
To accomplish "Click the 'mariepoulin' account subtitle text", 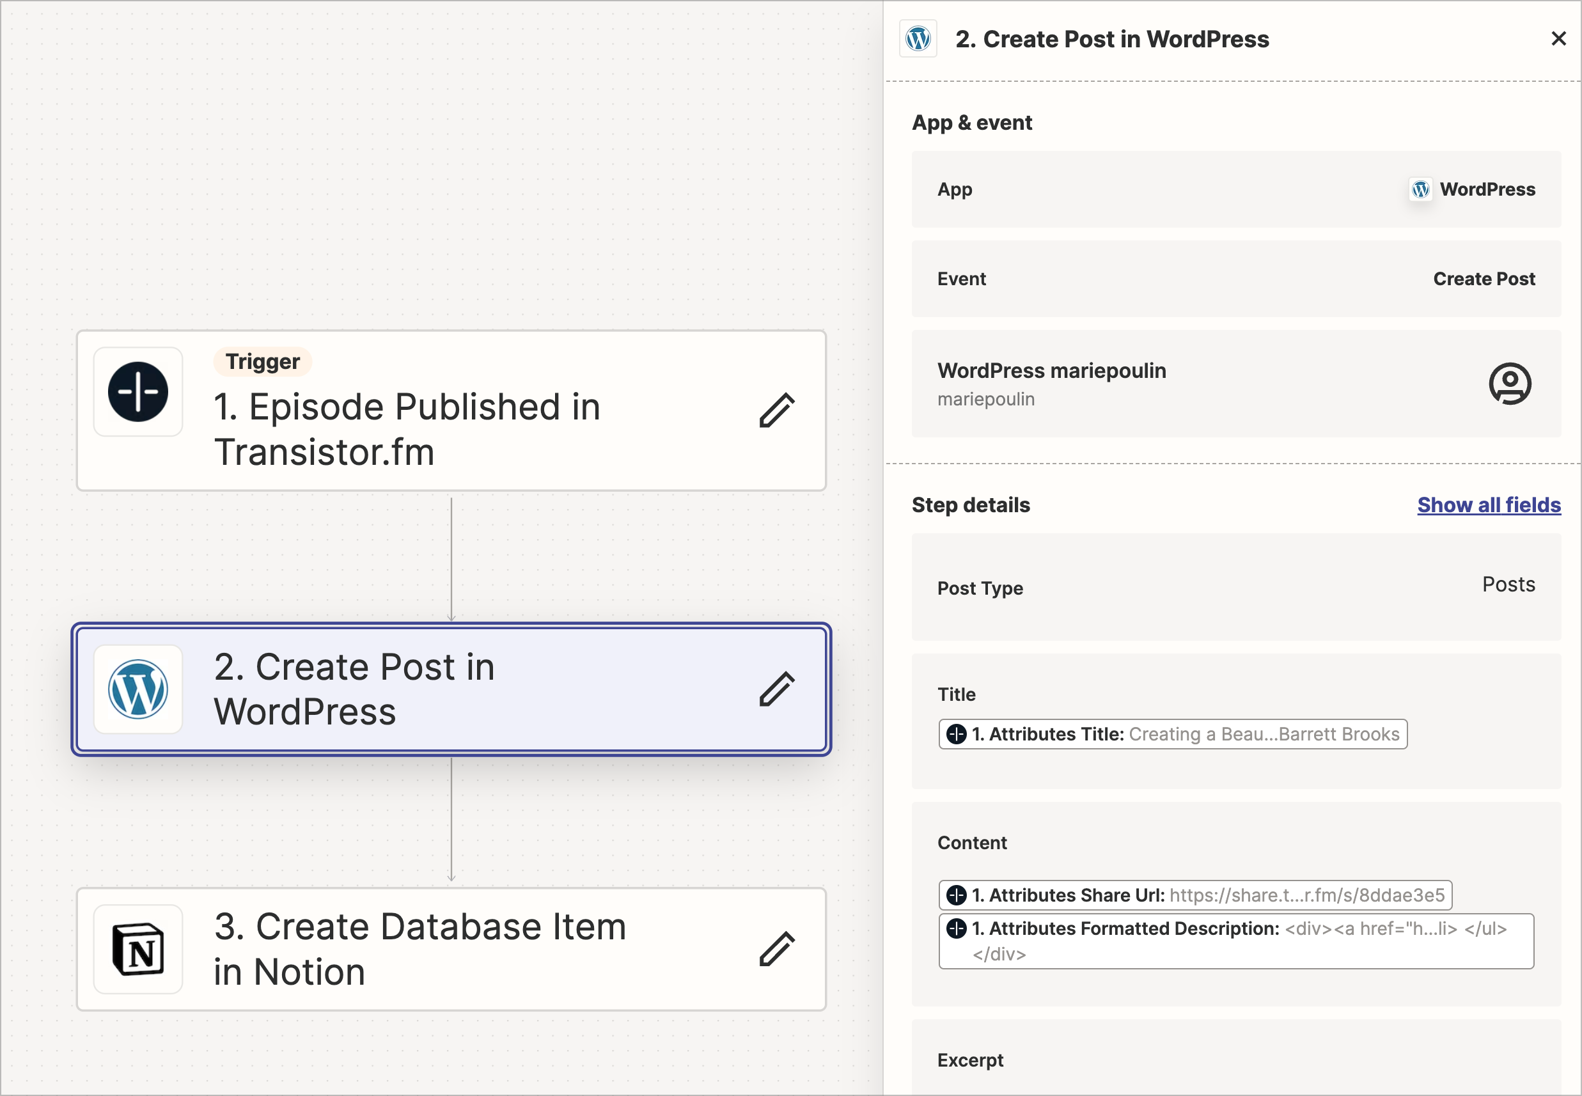I will [x=986, y=399].
